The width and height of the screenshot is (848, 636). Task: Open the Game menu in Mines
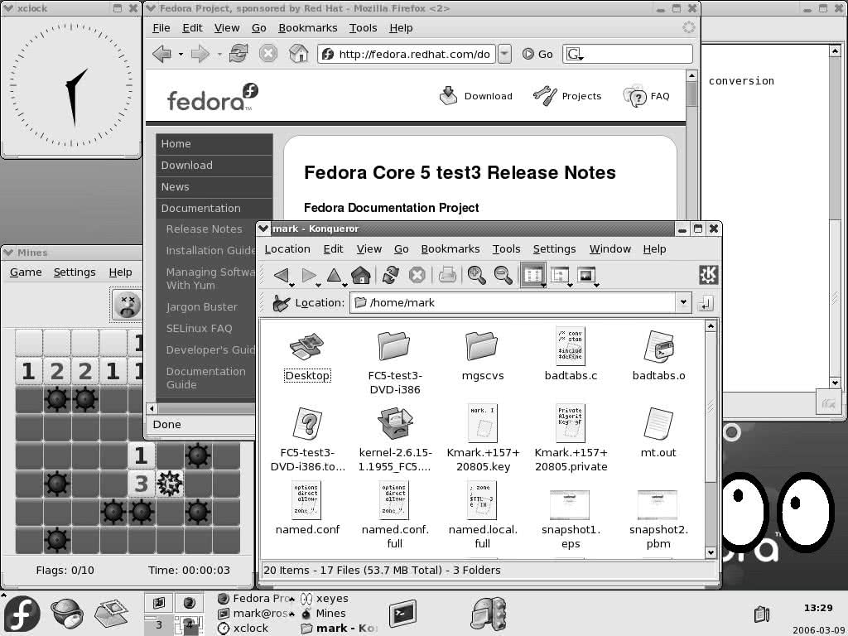coord(26,272)
